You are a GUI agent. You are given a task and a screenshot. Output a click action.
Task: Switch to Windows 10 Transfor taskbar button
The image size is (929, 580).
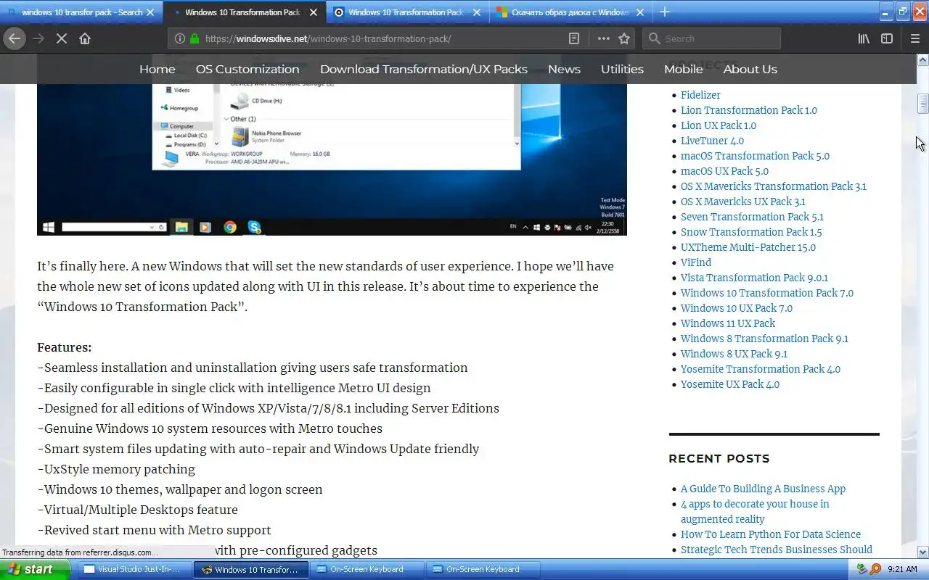point(251,569)
